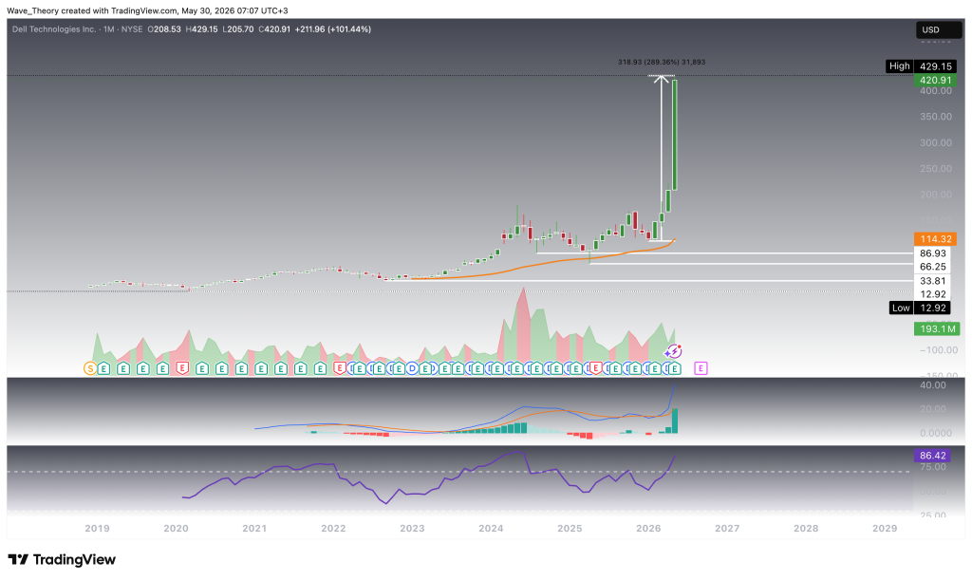This screenshot has width=972, height=580.
Task: Click the 200.00 price axis value
Action: tap(936, 195)
